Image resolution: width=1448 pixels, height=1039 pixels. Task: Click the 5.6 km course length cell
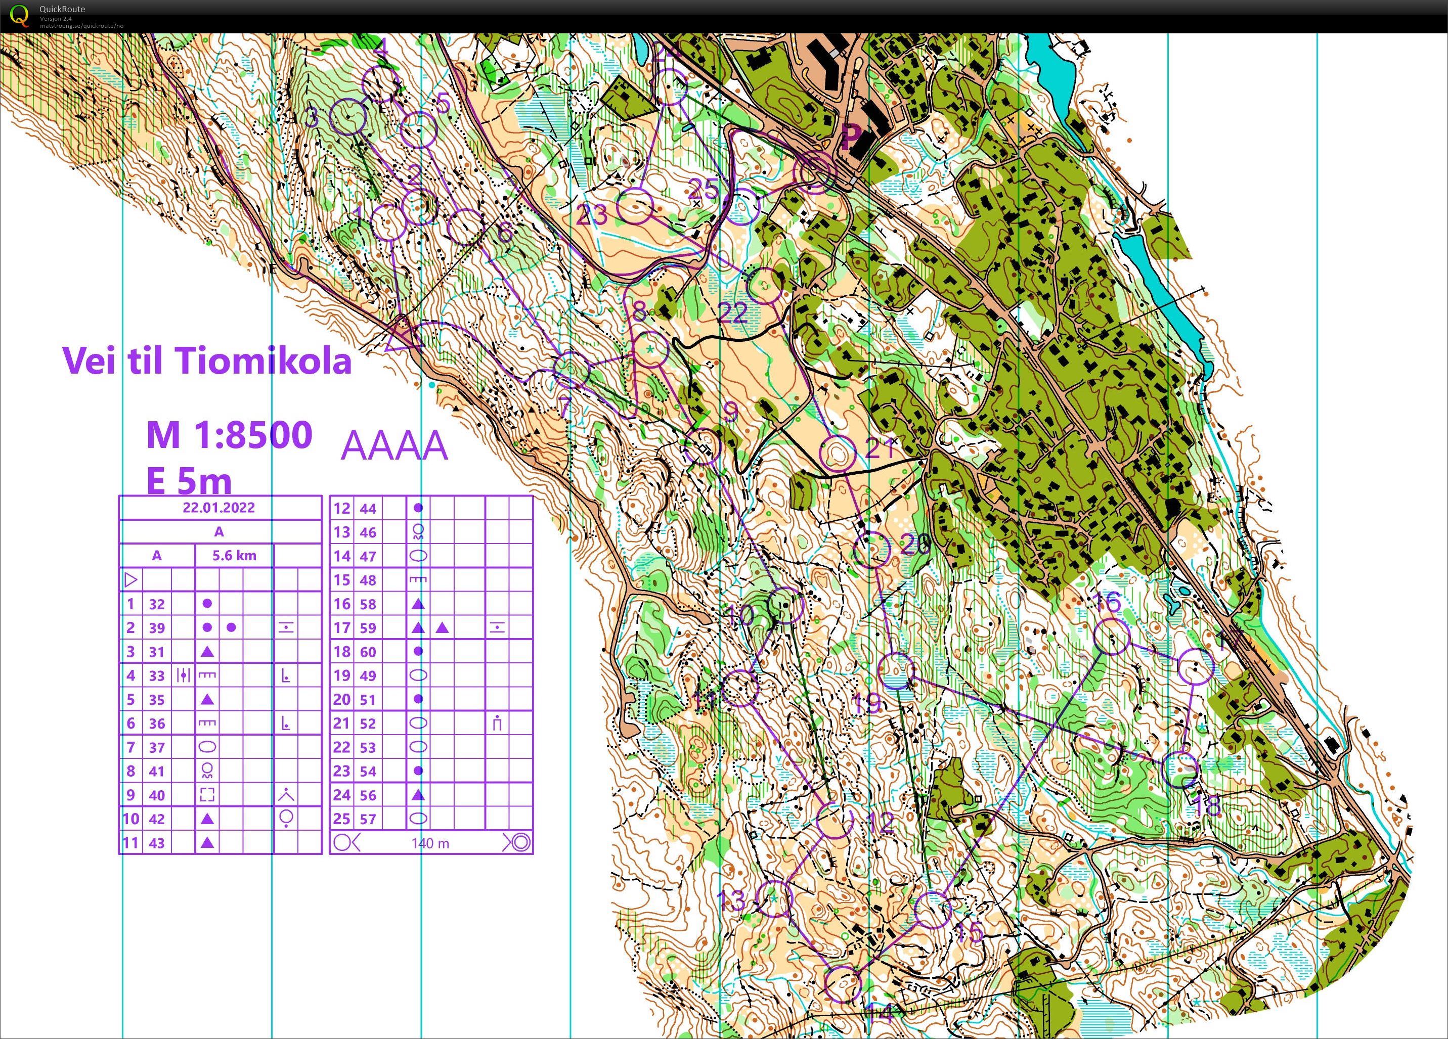click(234, 555)
